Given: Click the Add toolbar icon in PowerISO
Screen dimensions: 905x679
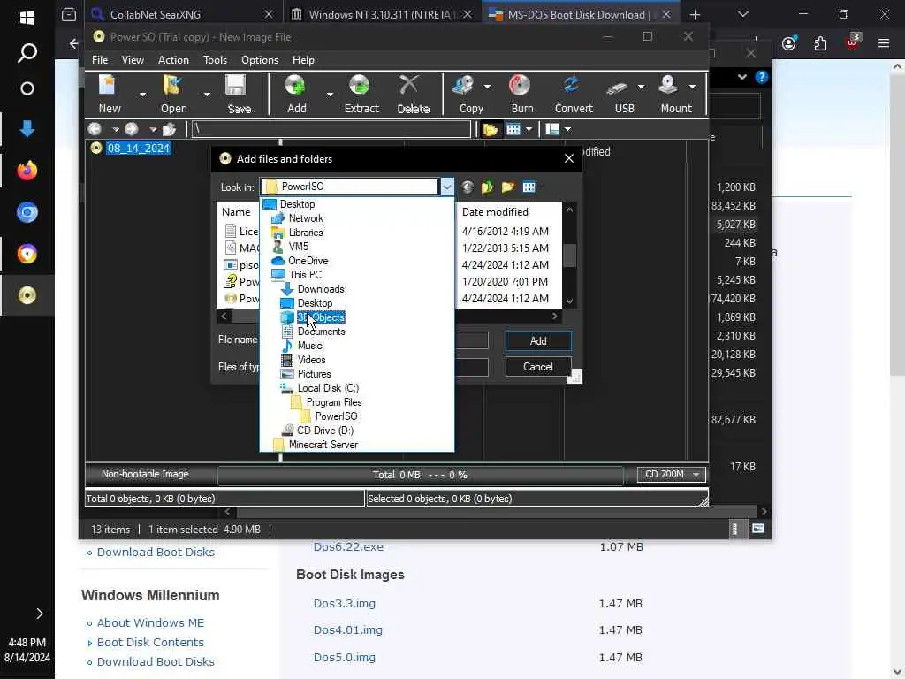Looking at the screenshot, I should [x=295, y=86].
